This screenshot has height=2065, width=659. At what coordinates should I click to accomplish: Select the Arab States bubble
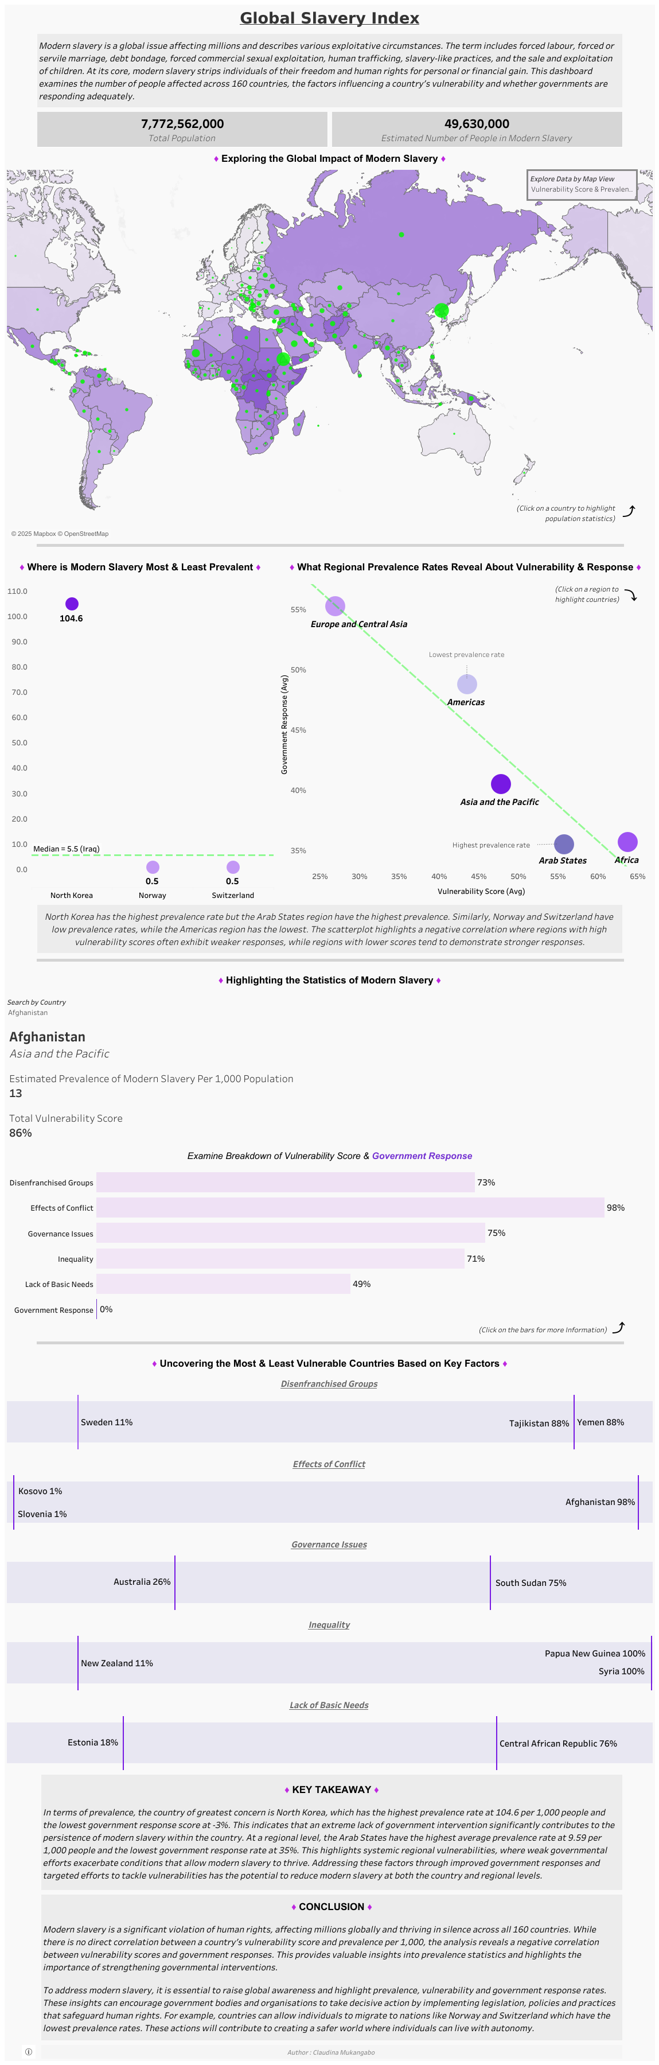(x=564, y=844)
